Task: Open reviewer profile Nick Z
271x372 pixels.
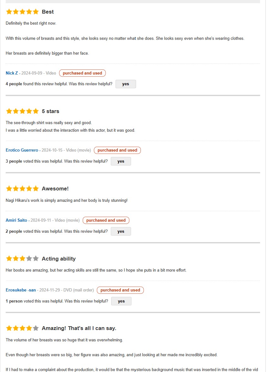Action: (x=12, y=73)
